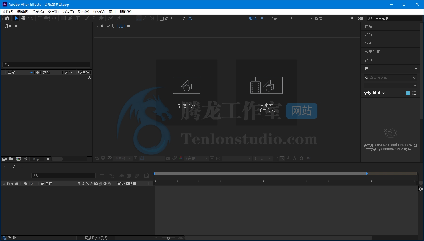The height and width of the screenshot is (241, 424).
Task: Open the dropdown below library search
Action: tap(415, 86)
